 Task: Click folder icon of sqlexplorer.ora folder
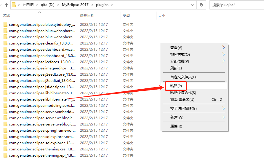(5, 136)
